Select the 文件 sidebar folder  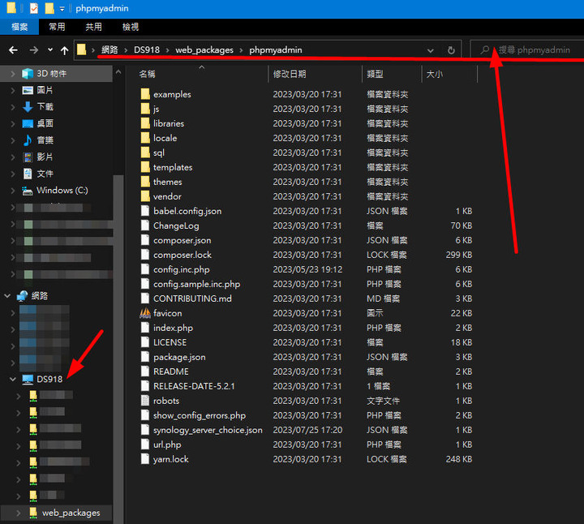tap(45, 174)
